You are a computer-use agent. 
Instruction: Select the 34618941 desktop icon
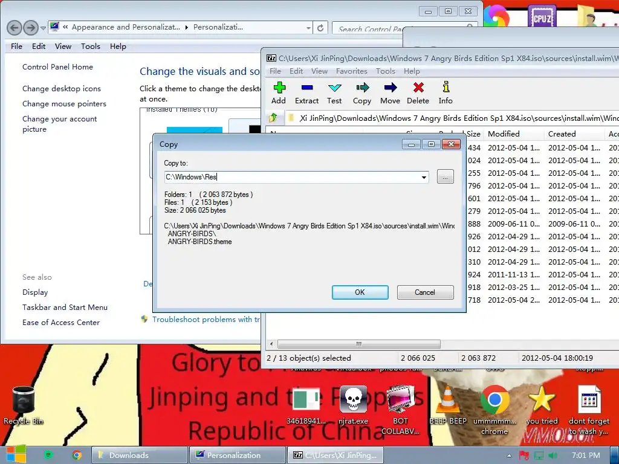[306, 405]
